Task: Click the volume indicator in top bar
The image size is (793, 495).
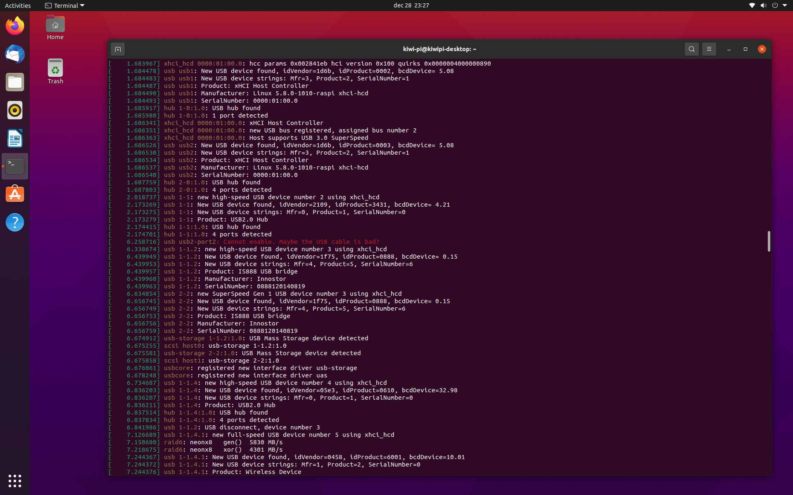Action: pyautogui.click(x=763, y=5)
